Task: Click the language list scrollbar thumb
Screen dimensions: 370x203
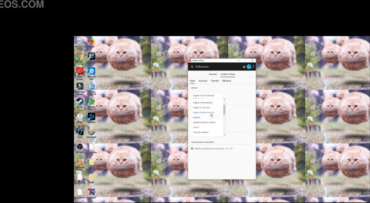Action: (x=224, y=110)
